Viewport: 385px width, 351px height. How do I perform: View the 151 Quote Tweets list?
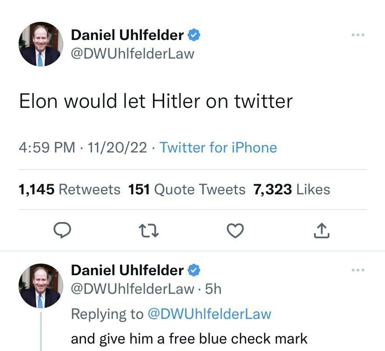pyautogui.click(x=186, y=190)
